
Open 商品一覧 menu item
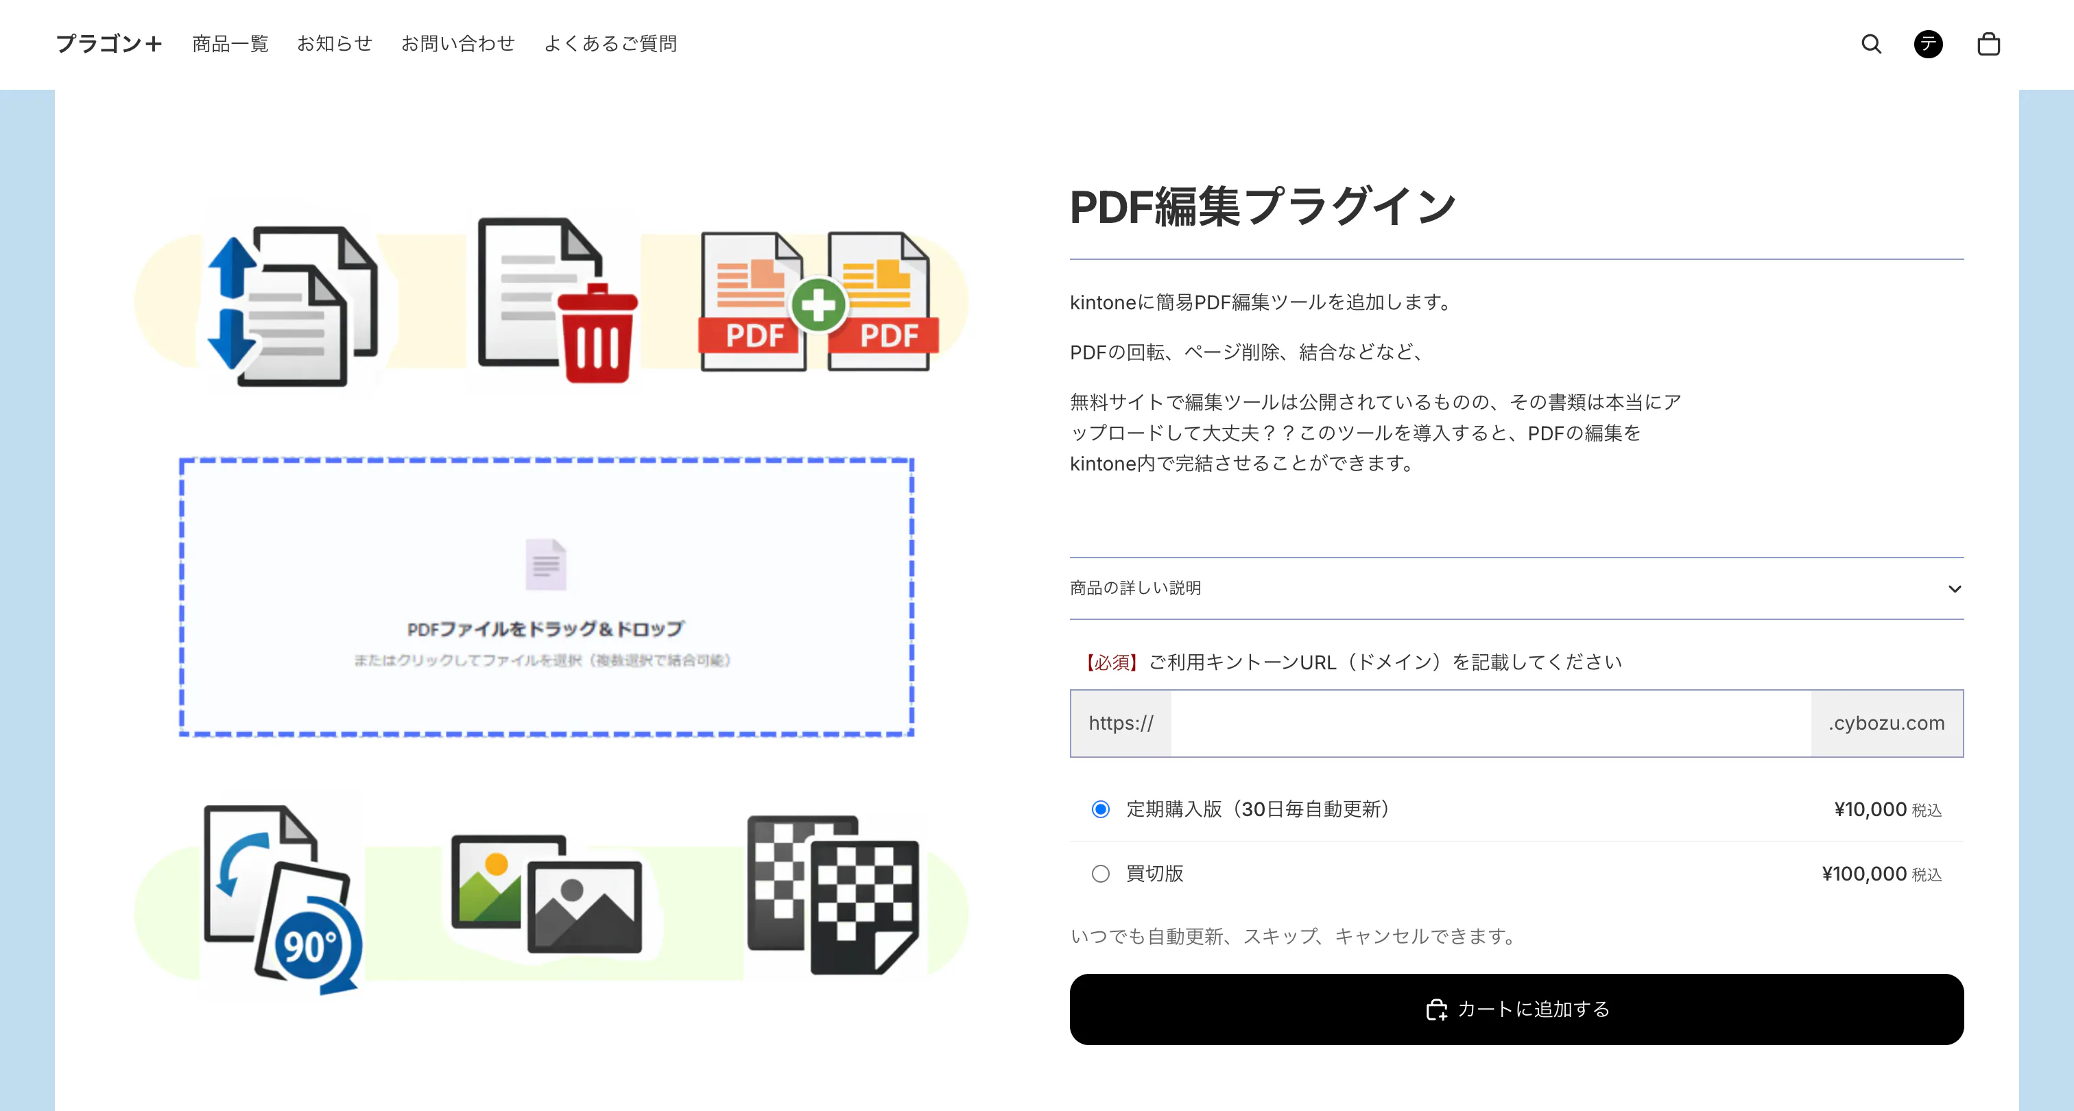point(230,45)
